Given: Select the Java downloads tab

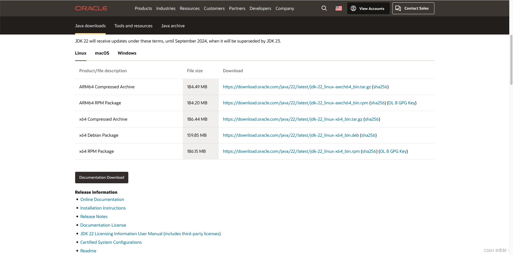Looking at the screenshot, I should click(x=90, y=26).
